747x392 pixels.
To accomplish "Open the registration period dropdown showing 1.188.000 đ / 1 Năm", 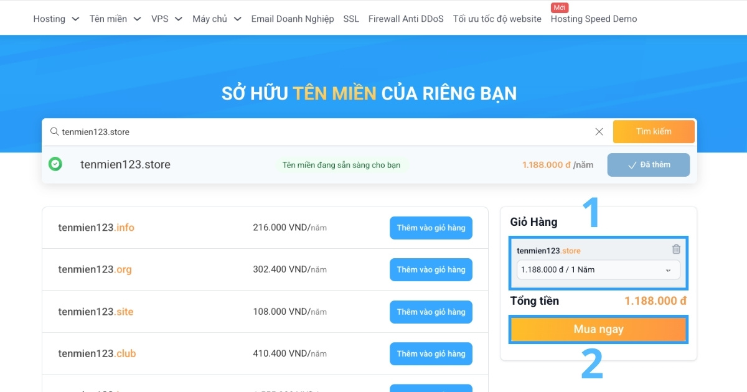I will click(x=598, y=270).
